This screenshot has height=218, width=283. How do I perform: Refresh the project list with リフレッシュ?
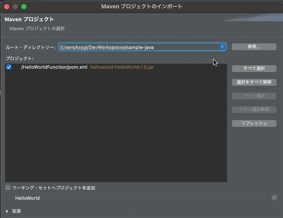(x=254, y=123)
